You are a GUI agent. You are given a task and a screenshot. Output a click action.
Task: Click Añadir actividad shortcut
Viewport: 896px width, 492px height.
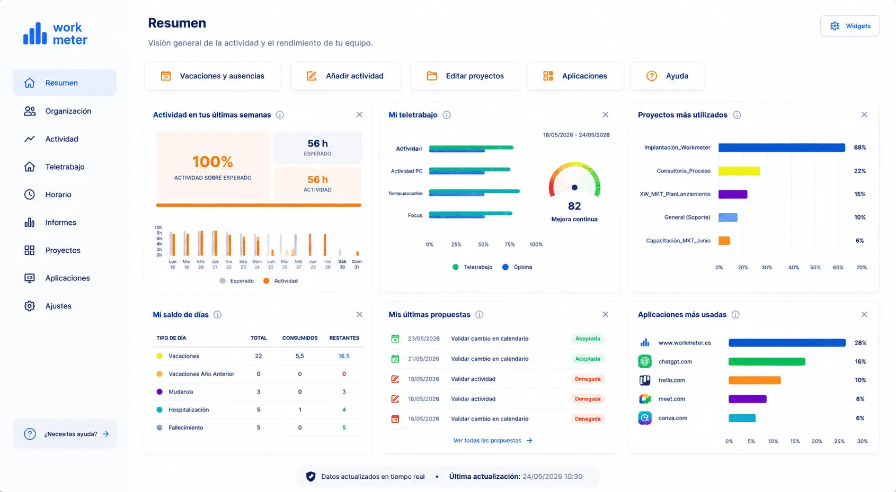click(x=345, y=76)
